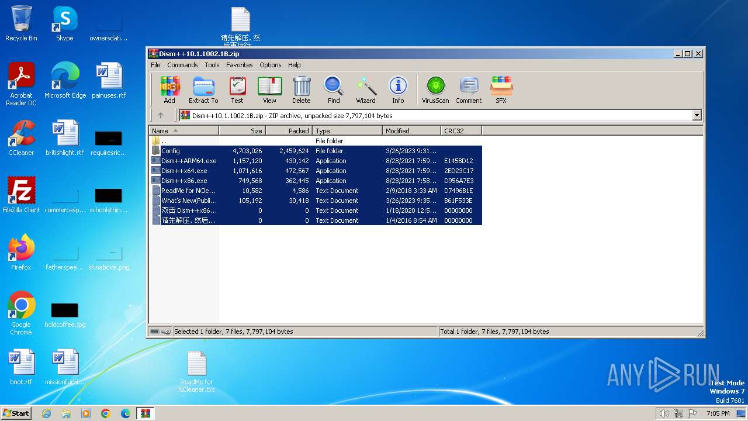This screenshot has height=421, width=748.
Task: Click the WinRAR taskbar button
Action: click(145, 413)
